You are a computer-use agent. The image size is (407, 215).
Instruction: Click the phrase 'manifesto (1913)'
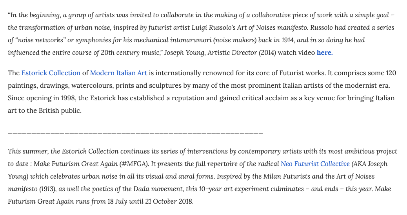click(33, 189)
